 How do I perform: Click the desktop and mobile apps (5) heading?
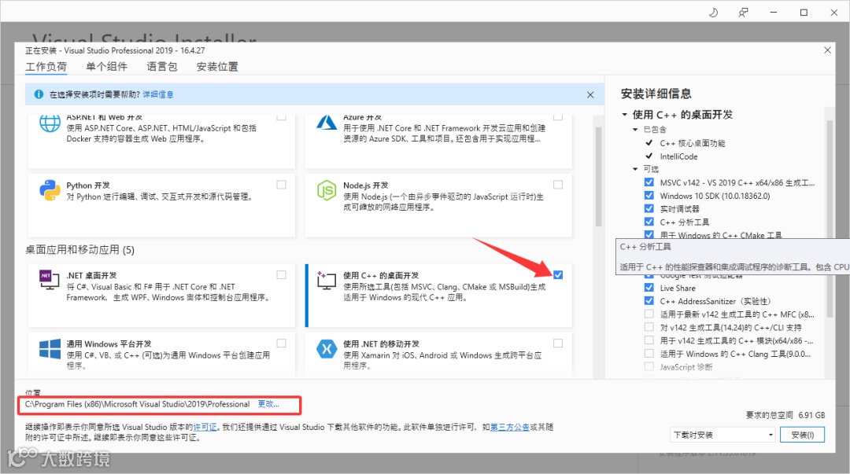[x=79, y=250]
